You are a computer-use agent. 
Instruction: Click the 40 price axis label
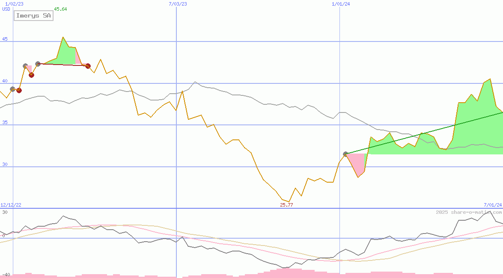[5, 81]
